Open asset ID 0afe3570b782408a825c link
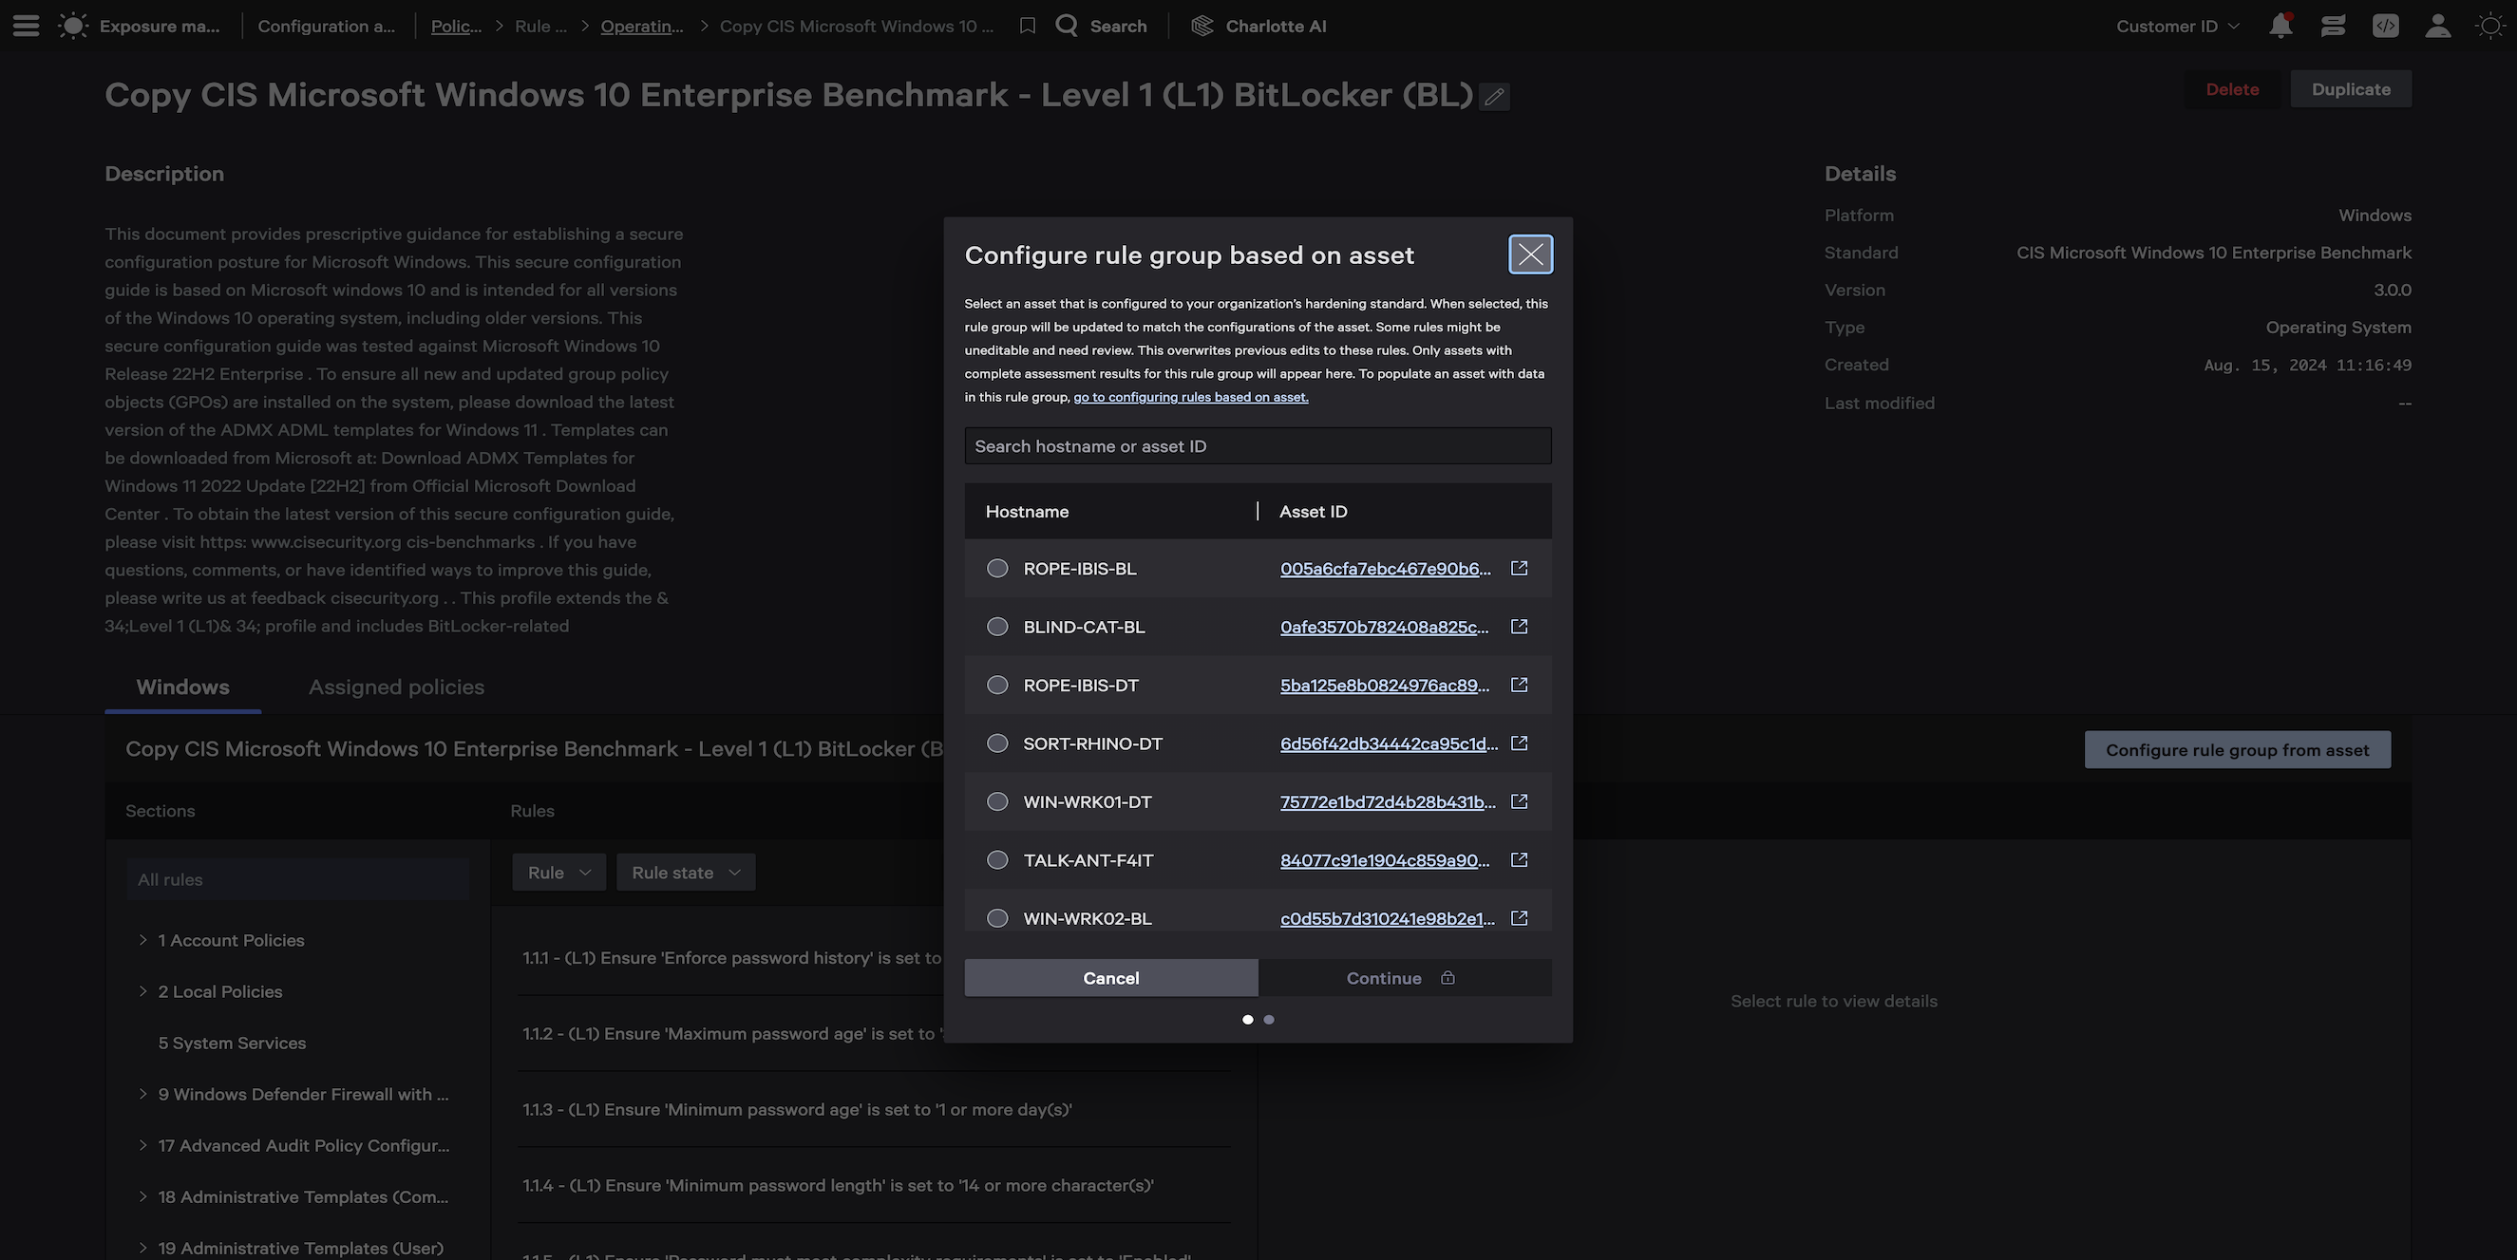2517x1260 pixels. (x=1385, y=627)
